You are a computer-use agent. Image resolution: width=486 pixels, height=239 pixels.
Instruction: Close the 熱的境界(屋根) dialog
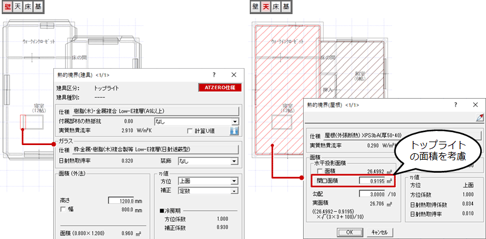point(475,105)
